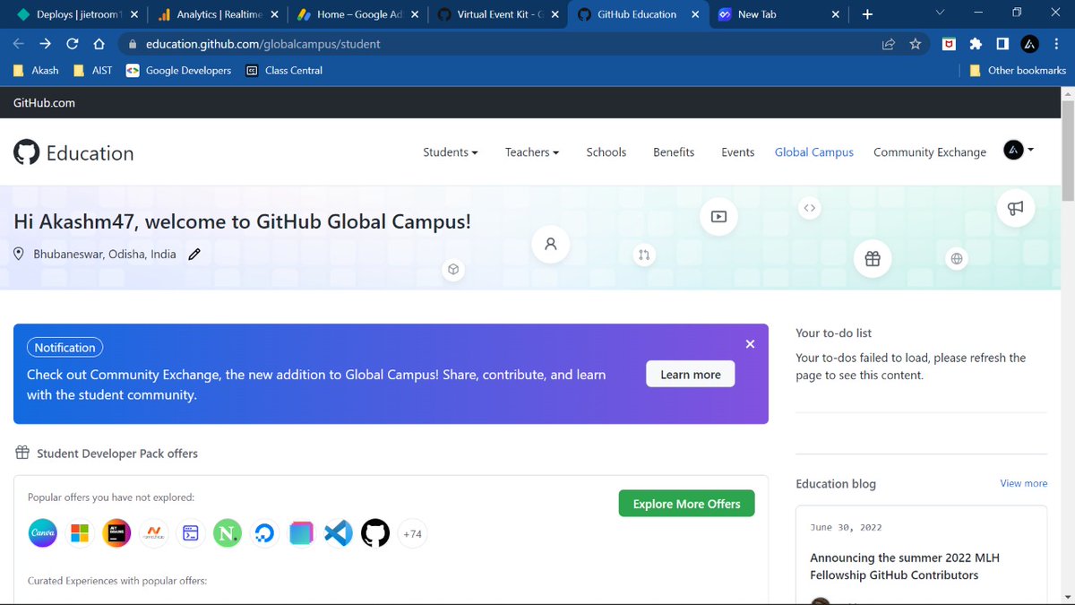
Task: Open the Visual Studio Code offer icon
Action: pyautogui.click(x=339, y=533)
